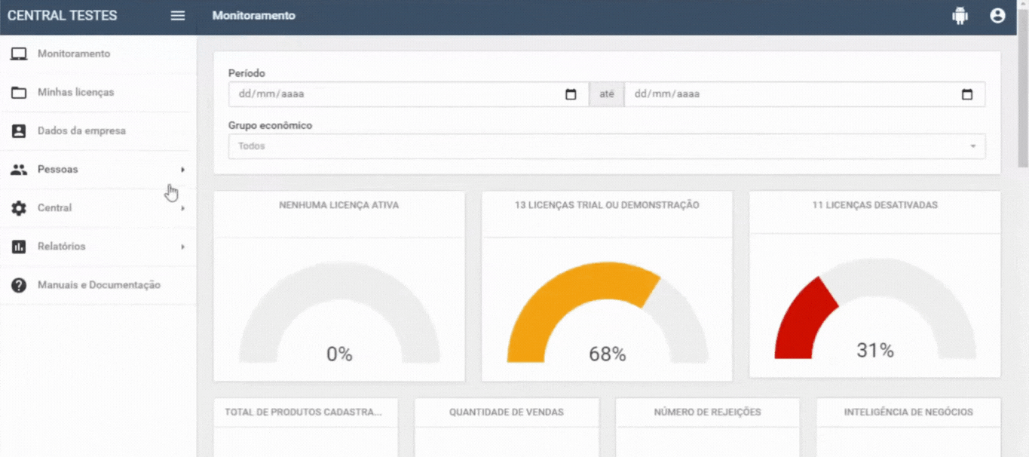1029x457 pixels.
Task: Open the Grupo econômico dropdown
Action: pos(606,146)
